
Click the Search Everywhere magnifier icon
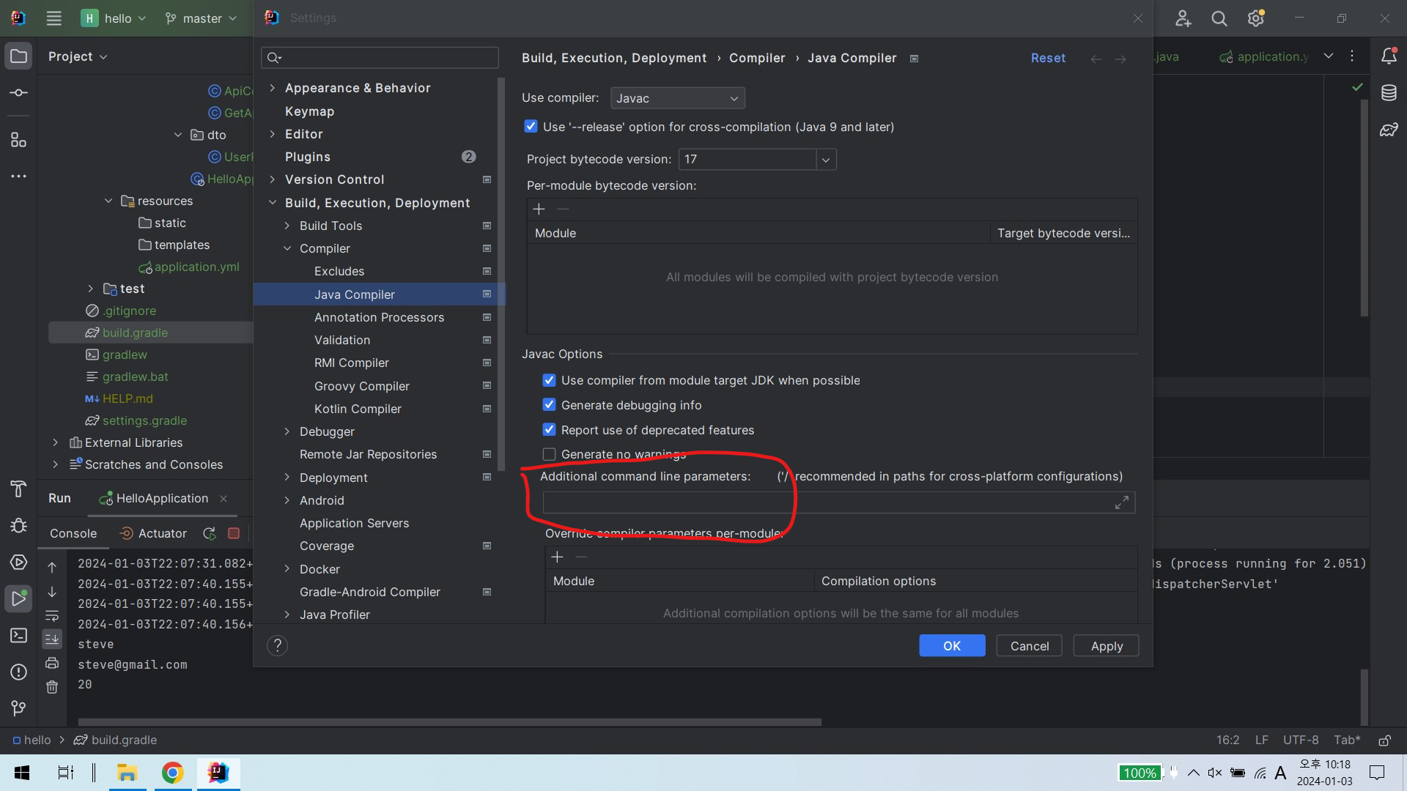tap(1219, 18)
